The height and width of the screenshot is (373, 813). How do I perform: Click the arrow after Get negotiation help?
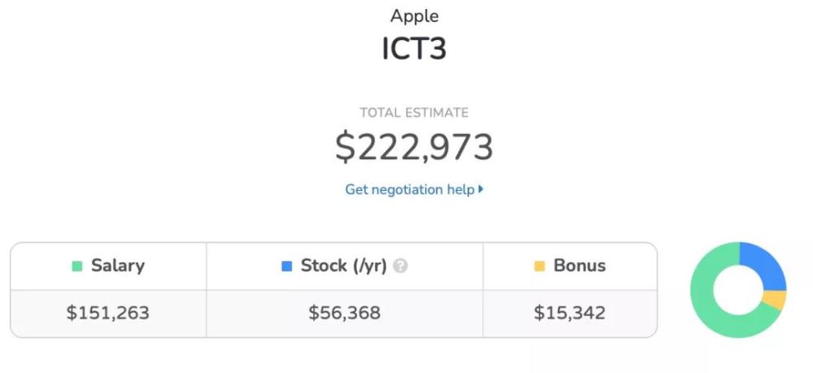[481, 189]
